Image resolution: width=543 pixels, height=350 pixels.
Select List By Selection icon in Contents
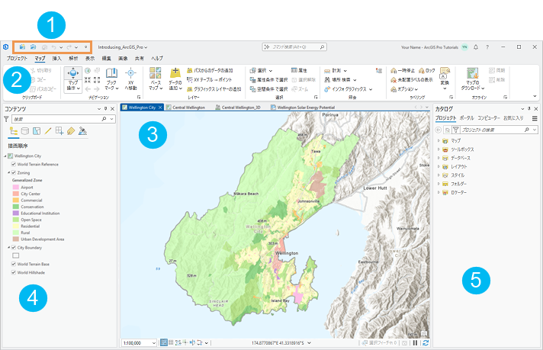tap(37, 131)
